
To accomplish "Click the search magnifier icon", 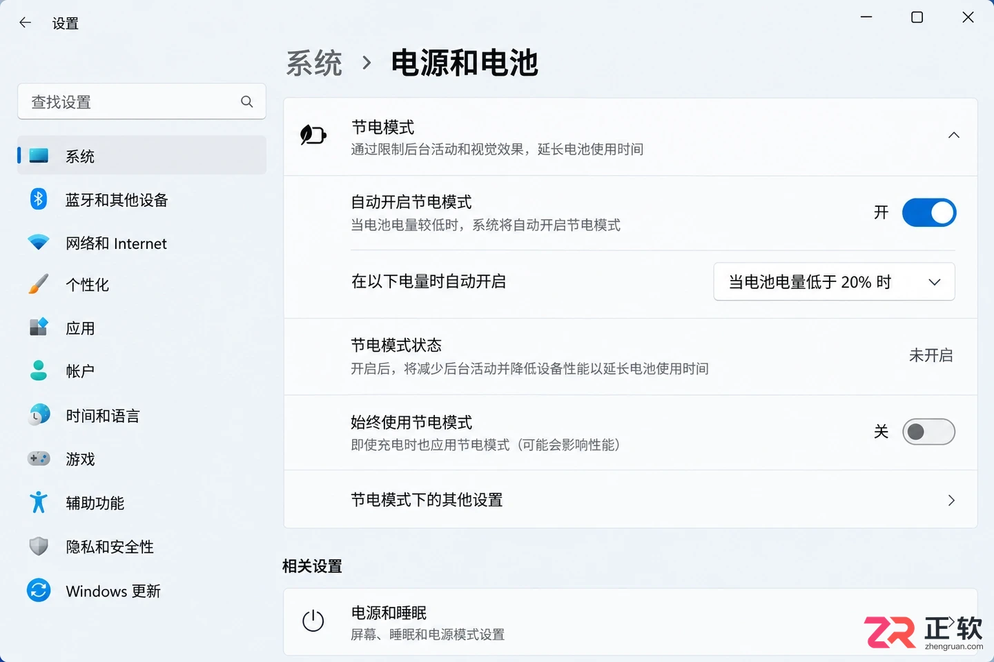I will pos(246,102).
